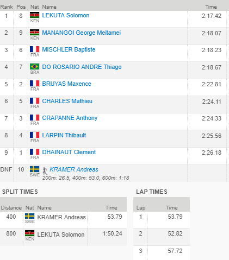Viewport: 229px width, 260px height.
Task: Click Kenya flag in 800 split row
Action: (x=30, y=233)
